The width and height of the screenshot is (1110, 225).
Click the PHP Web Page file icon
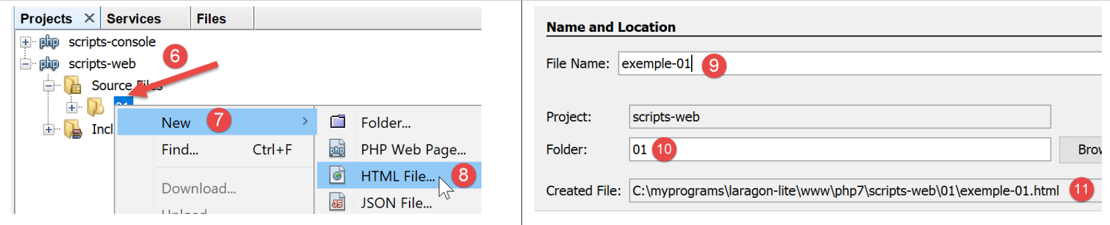[x=337, y=149]
